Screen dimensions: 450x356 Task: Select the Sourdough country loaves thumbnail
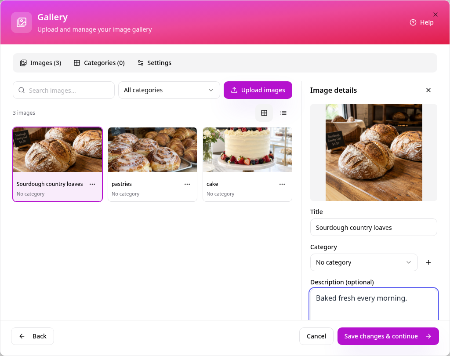tap(58, 149)
